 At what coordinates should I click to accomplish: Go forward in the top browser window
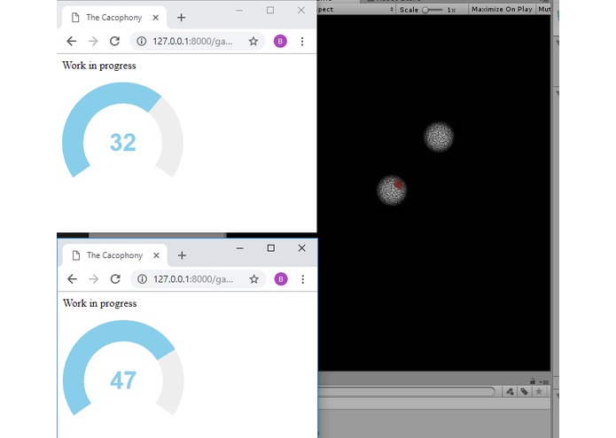[x=93, y=42]
